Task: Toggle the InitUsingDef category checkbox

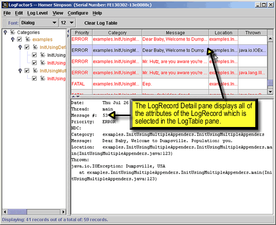Action: (27, 47)
